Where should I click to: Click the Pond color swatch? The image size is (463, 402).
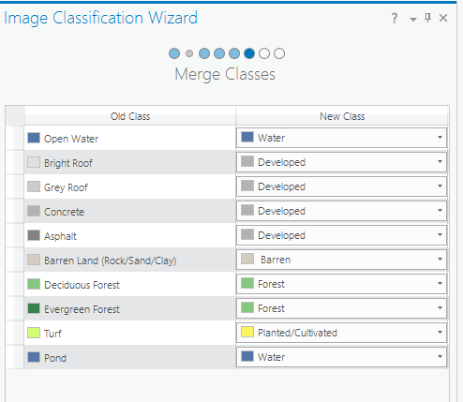tap(34, 357)
